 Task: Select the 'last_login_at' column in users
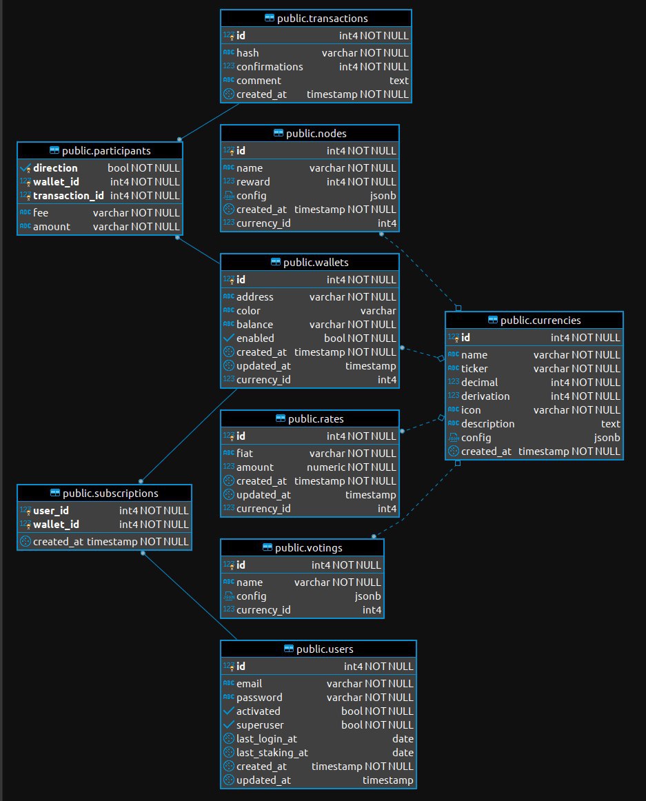tap(319, 739)
